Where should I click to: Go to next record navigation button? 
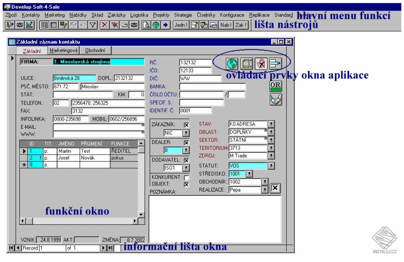pyautogui.click(x=103, y=248)
